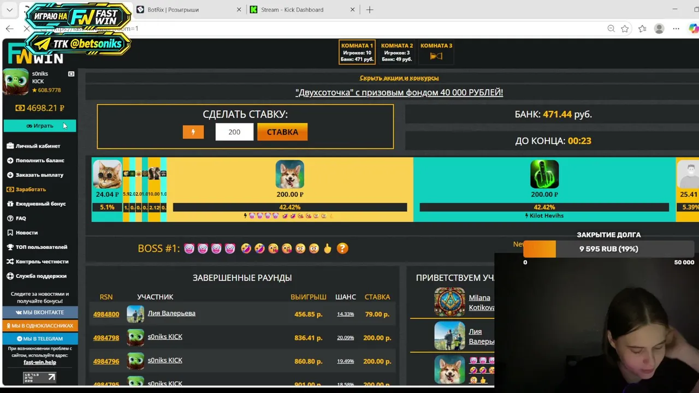Open round number 4984798 link
This screenshot has height=393, width=699.
(x=106, y=338)
